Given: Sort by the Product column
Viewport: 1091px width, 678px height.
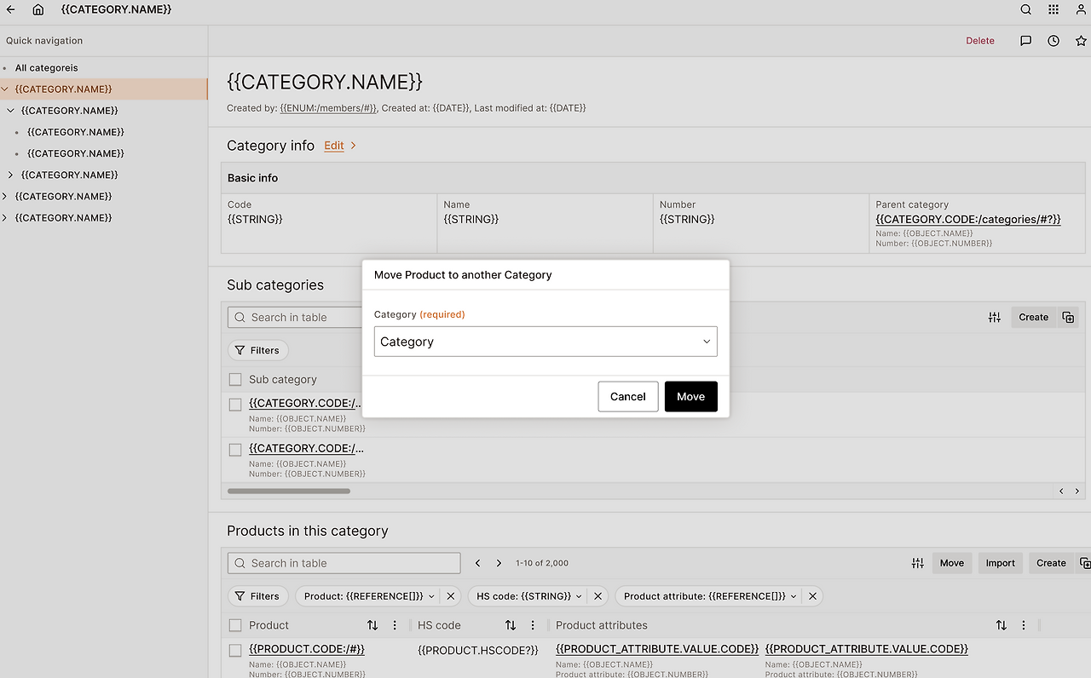Looking at the screenshot, I should (x=372, y=625).
